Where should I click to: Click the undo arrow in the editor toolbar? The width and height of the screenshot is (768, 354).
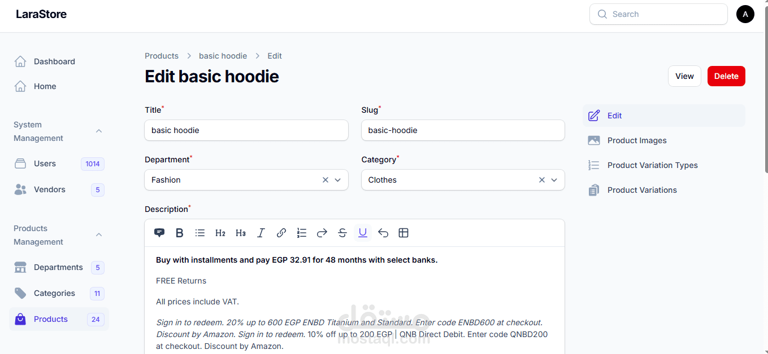[x=383, y=233]
